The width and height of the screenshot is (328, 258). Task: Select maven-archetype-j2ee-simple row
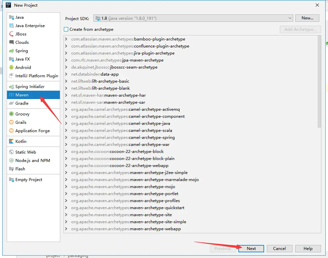pyautogui.click(x=129, y=172)
